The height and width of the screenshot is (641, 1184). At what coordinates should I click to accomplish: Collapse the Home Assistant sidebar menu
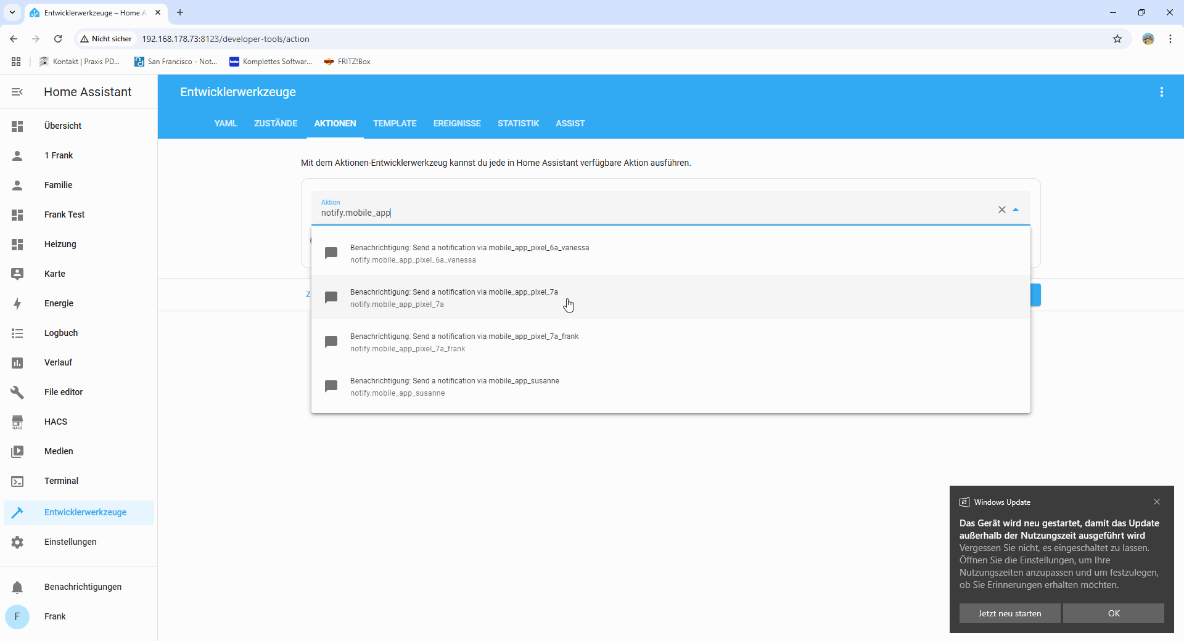coord(17,92)
